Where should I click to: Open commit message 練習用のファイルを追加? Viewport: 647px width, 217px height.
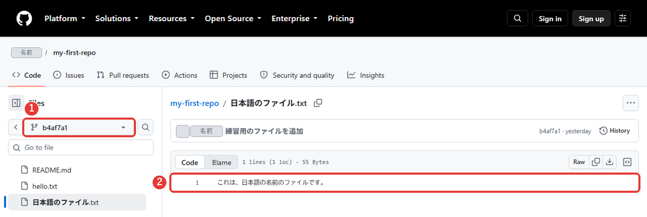pos(264,131)
